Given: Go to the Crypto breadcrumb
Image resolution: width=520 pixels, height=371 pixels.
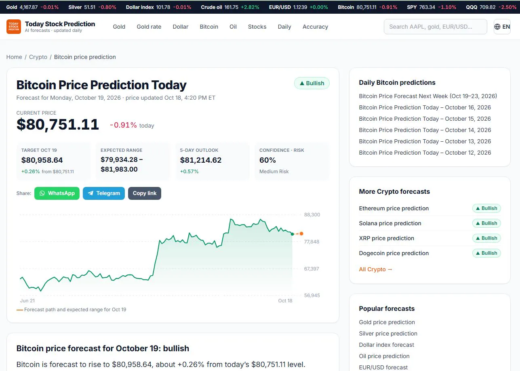Looking at the screenshot, I should click(x=38, y=57).
